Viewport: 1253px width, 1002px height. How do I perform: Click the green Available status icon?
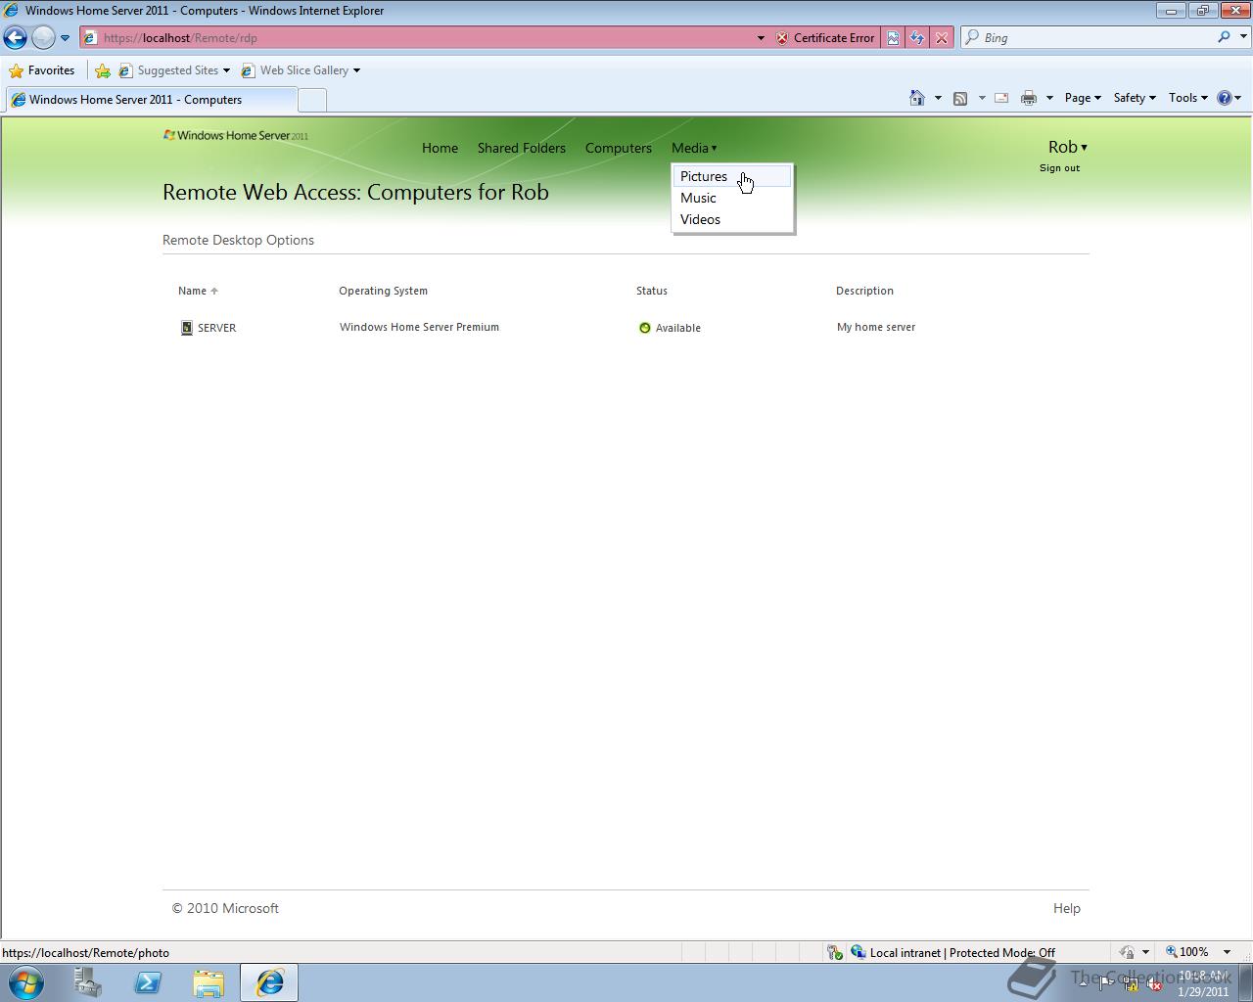tap(644, 328)
